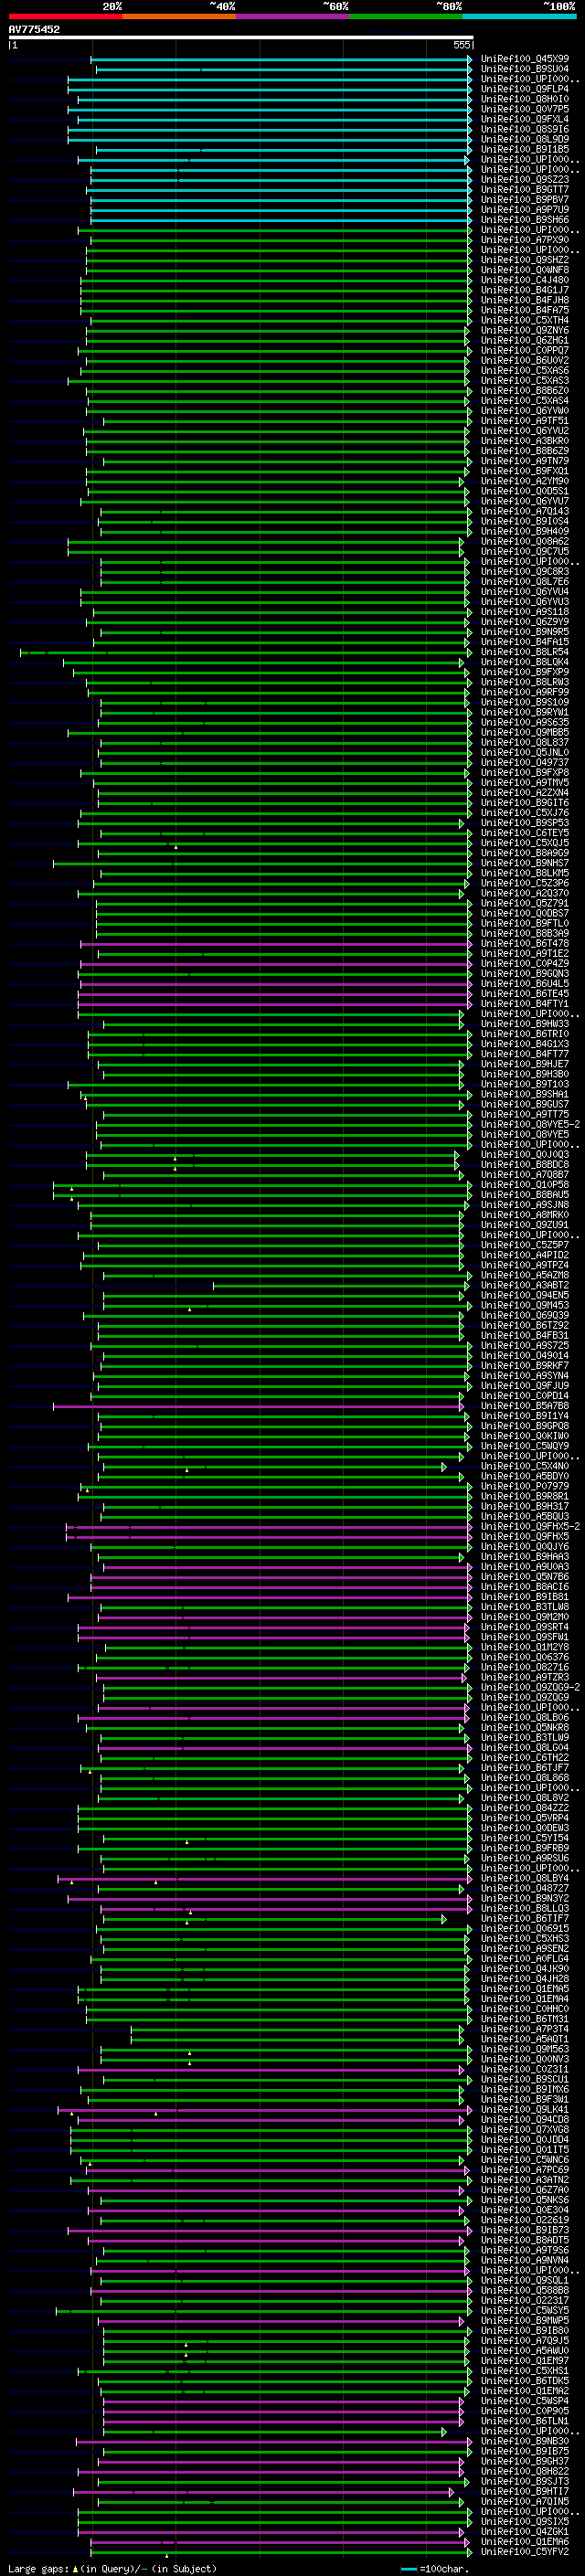Select UniRef100_Q8VYE5-2 label
Image resolution: width=585 pixels, height=2576 pixels.
coord(530,1124)
